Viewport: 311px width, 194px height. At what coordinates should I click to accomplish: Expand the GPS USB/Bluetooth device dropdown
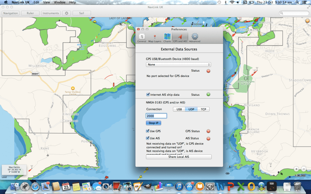pos(179,65)
